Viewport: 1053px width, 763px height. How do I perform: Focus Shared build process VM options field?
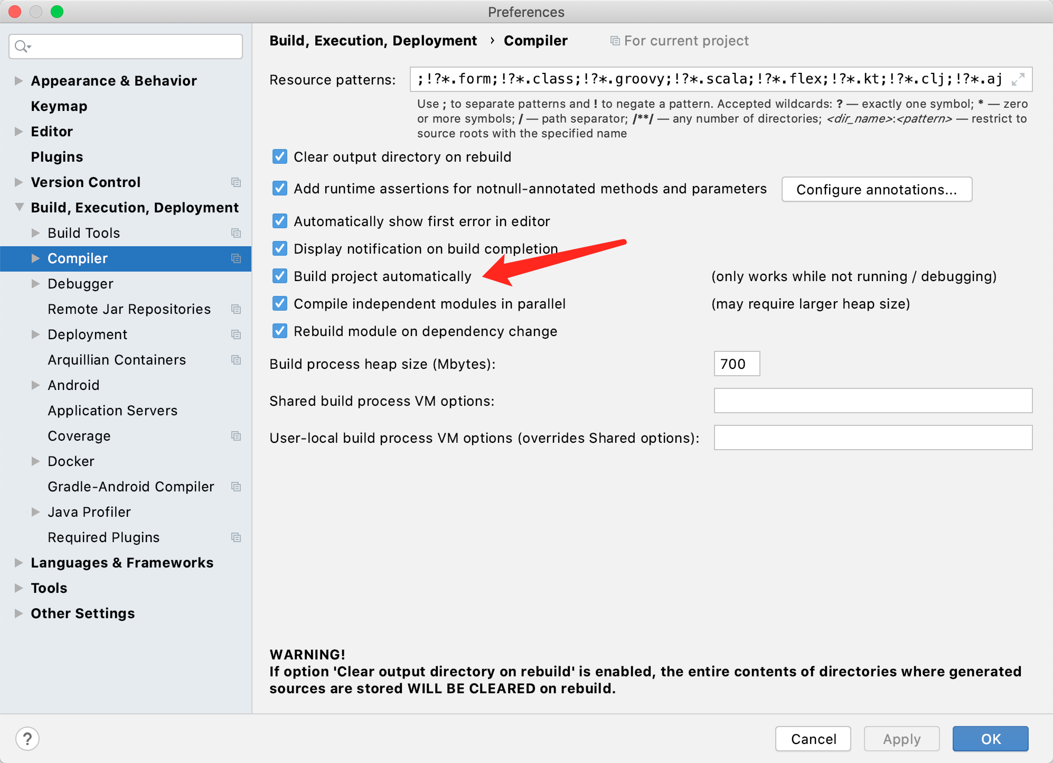(x=872, y=401)
